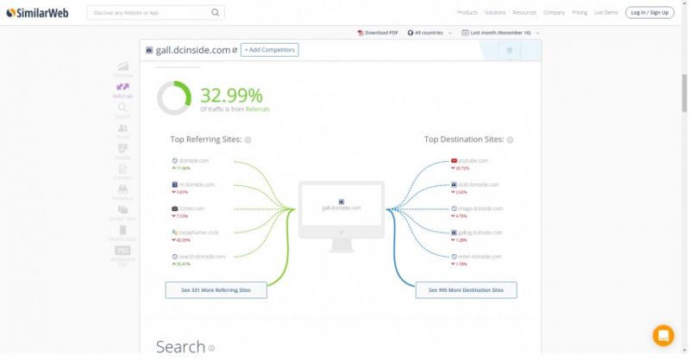Click the website search input field
This screenshot has height=360, width=690.
(x=148, y=13)
